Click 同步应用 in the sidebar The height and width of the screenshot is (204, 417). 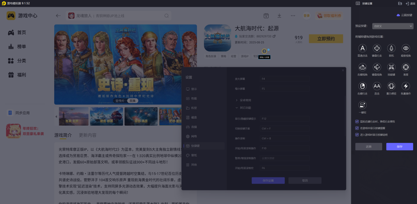pos(19,113)
